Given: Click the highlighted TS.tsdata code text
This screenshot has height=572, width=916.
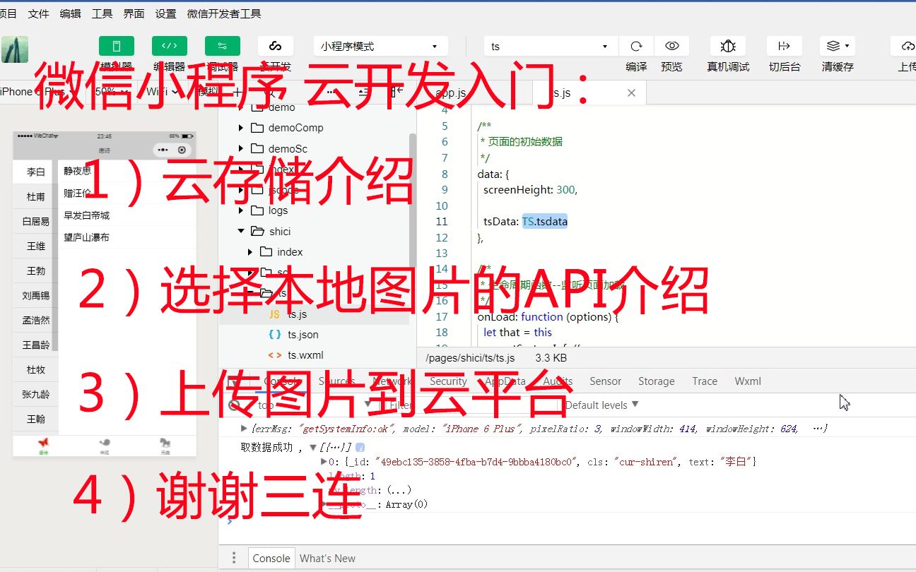Looking at the screenshot, I should 545,222.
